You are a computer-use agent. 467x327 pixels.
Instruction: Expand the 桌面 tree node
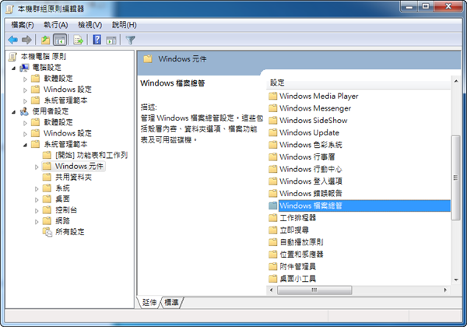37,200
